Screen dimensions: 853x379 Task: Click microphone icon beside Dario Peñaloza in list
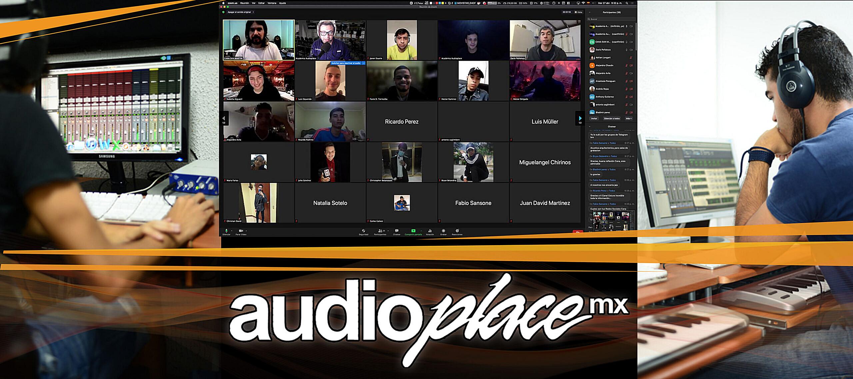(x=626, y=50)
